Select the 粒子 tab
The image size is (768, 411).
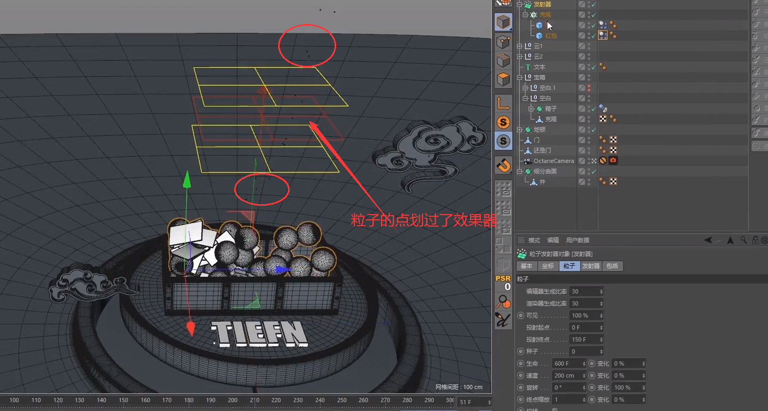[x=569, y=266]
